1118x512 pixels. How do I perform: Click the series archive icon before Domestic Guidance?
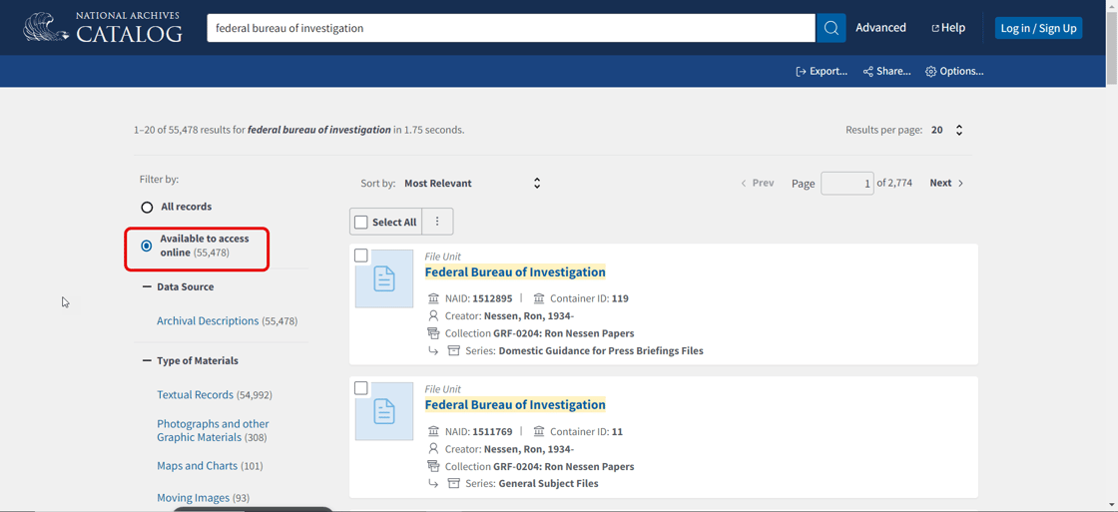click(x=454, y=351)
